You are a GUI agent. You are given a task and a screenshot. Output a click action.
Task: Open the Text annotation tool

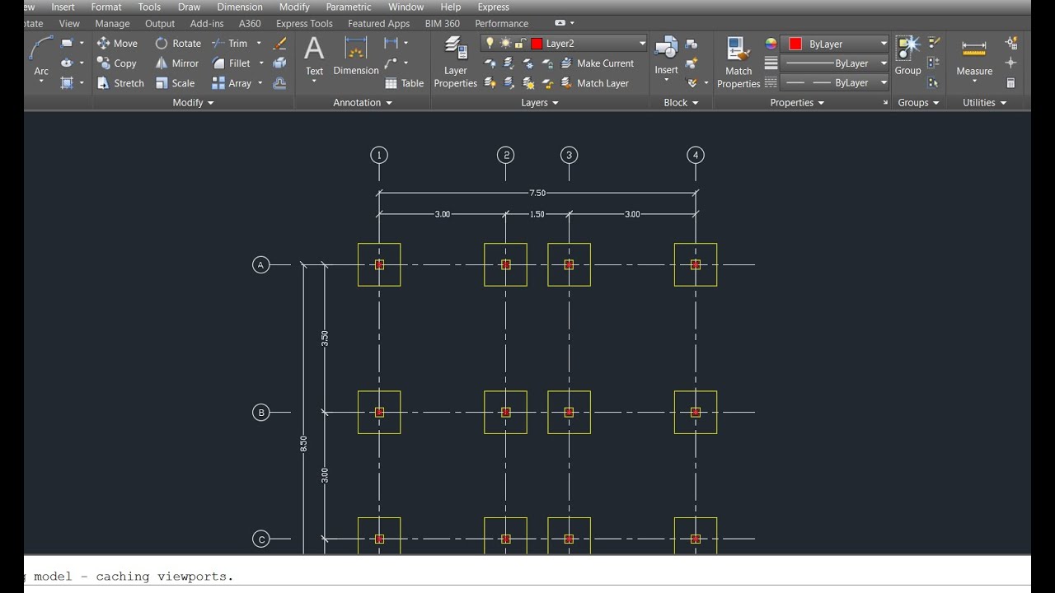click(x=314, y=56)
